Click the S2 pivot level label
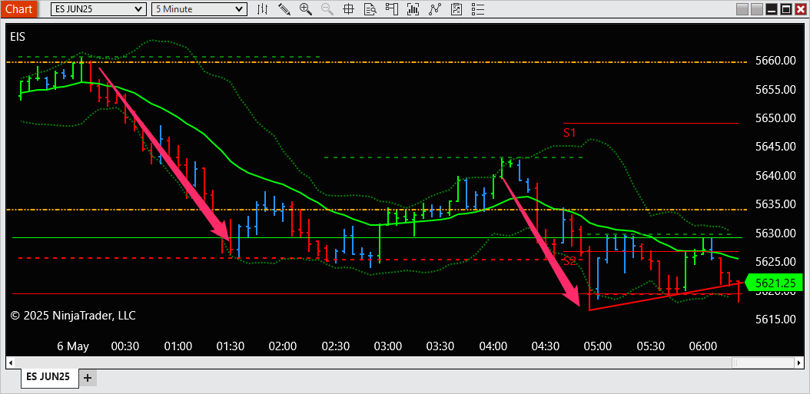This screenshot has width=810, height=394. tap(569, 261)
